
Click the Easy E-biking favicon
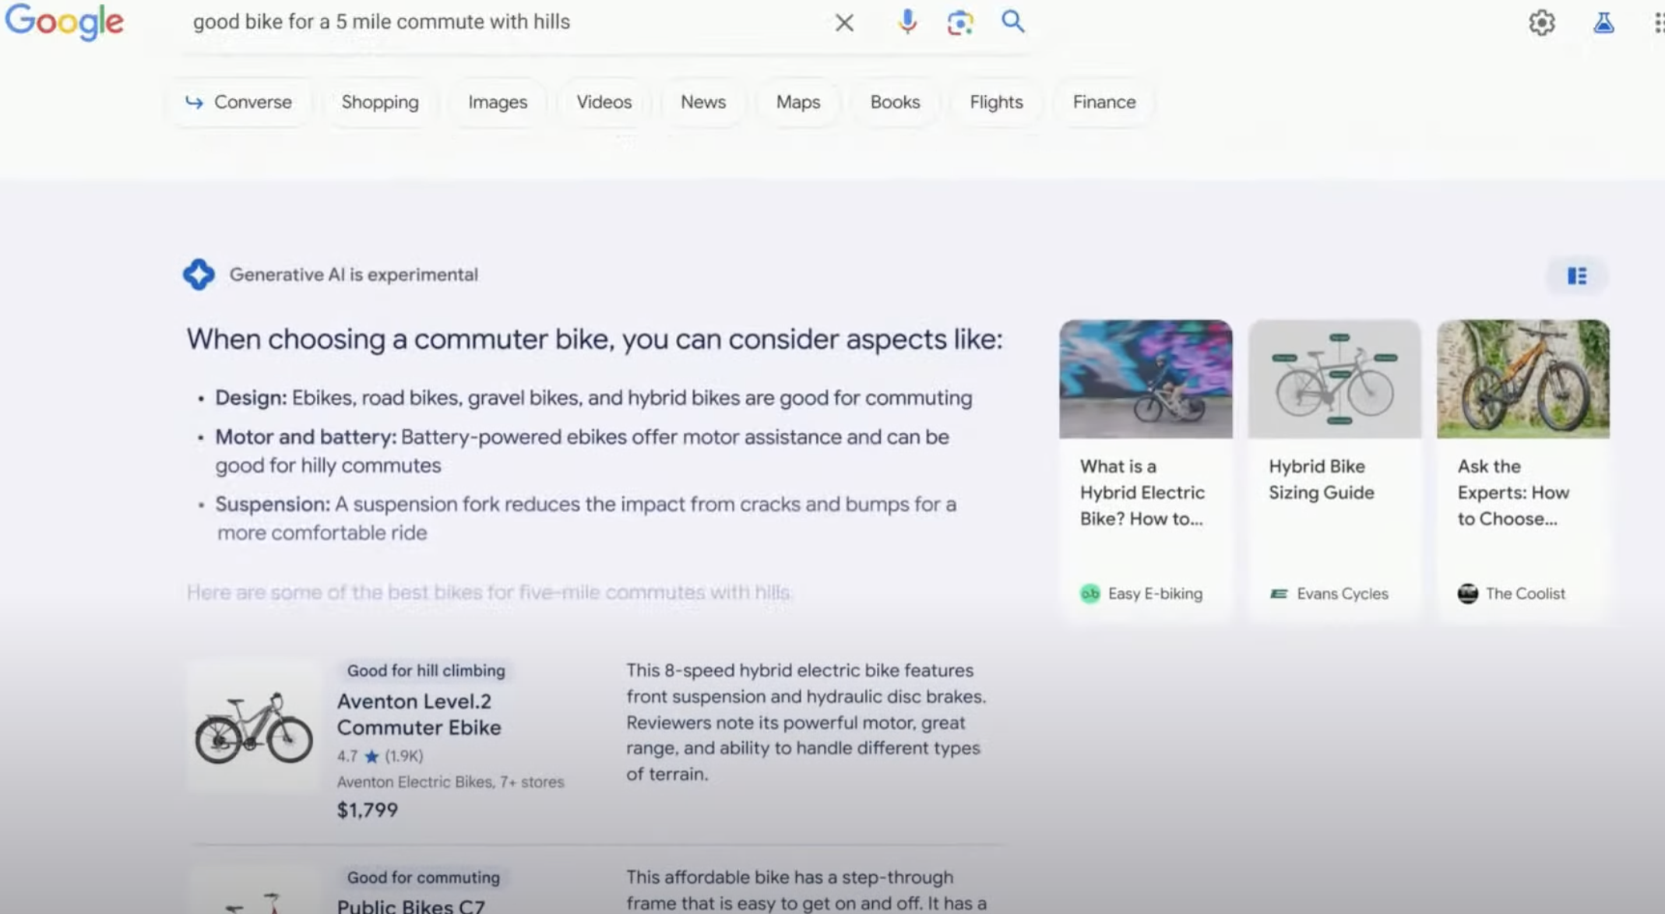(1090, 594)
